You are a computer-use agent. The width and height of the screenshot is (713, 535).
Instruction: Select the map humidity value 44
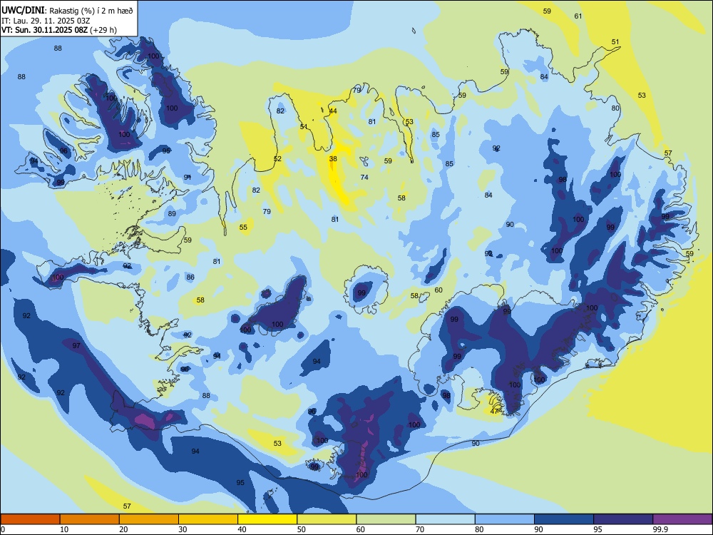click(333, 111)
